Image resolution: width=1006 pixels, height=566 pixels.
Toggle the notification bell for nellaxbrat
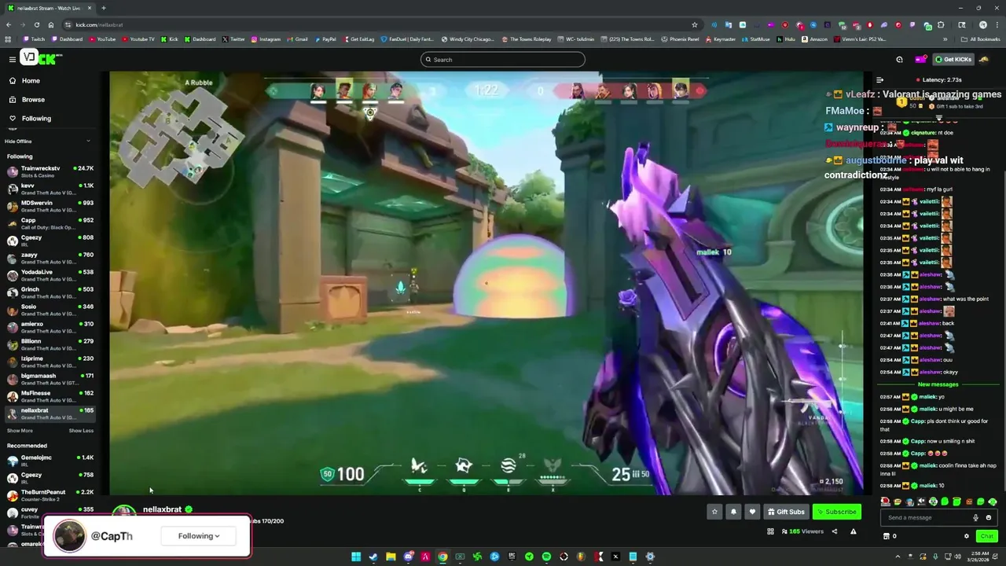pos(733,512)
